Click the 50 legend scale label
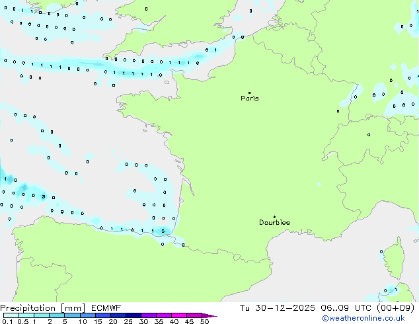This screenshot has width=419, height=324. click(x=205, y=321)
